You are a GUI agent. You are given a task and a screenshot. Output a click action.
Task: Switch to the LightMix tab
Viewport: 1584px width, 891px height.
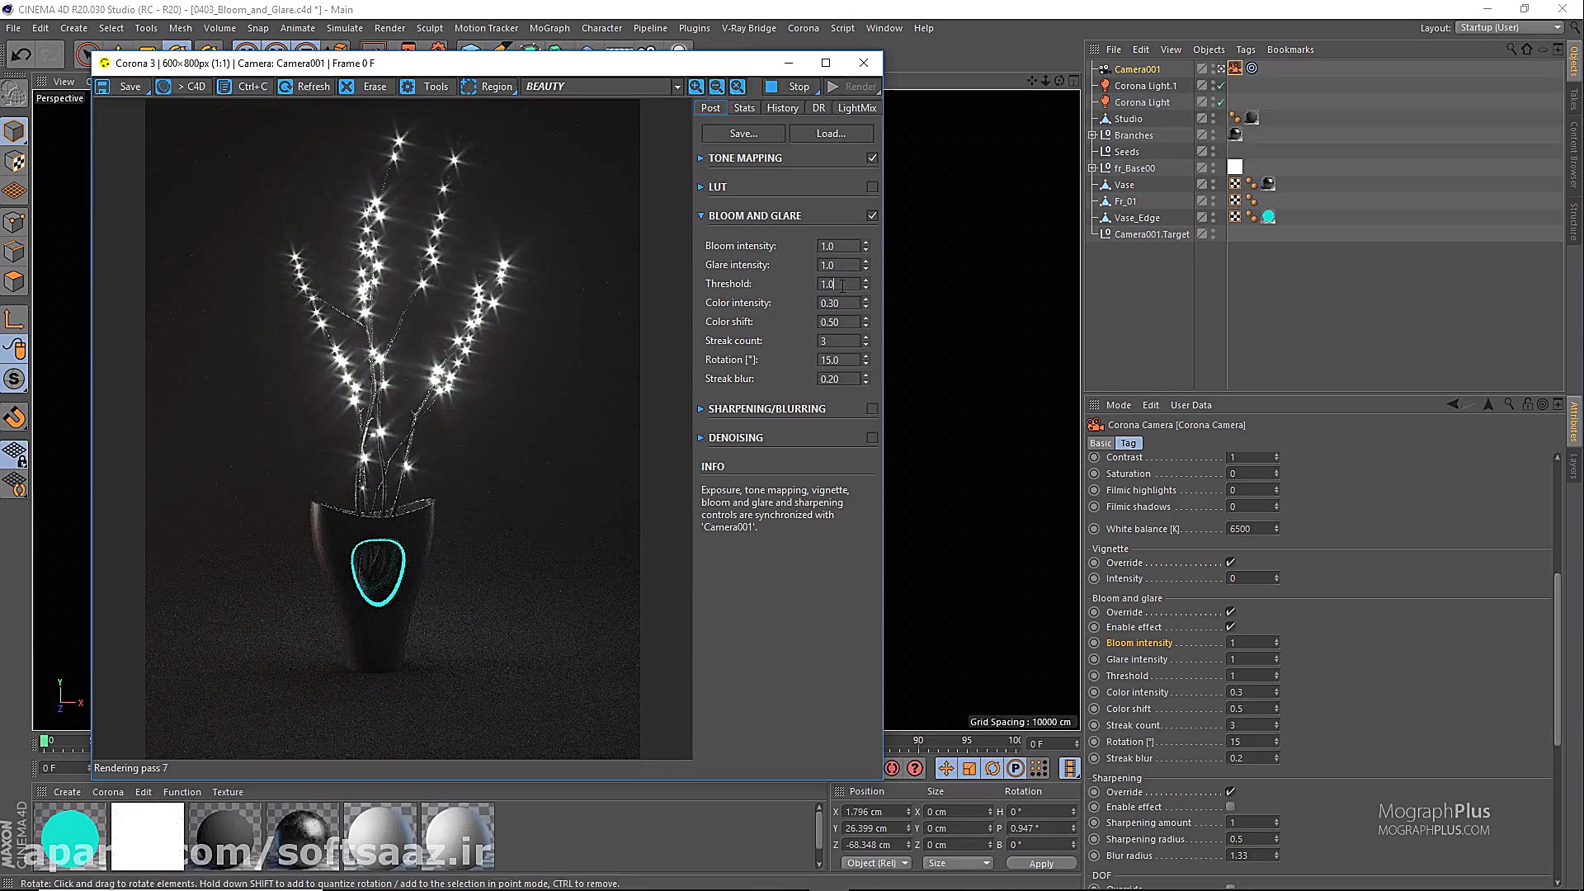[856, 108]
